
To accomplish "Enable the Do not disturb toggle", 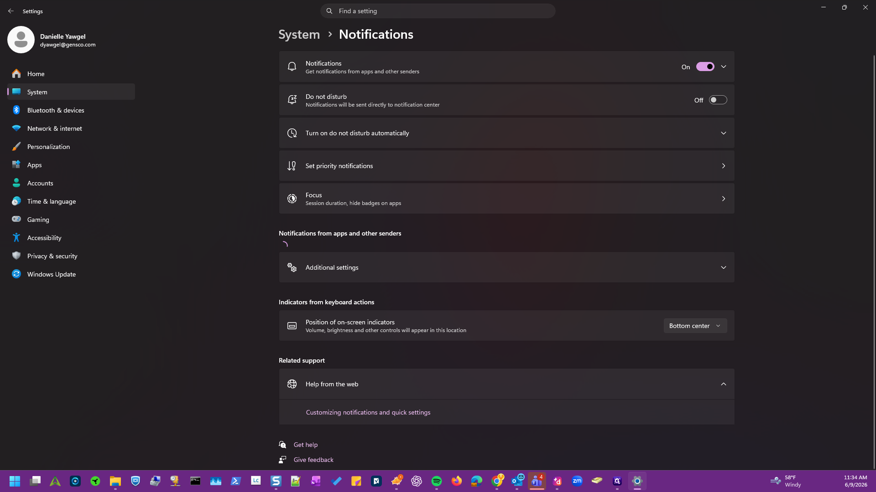I will click(718, 100).
